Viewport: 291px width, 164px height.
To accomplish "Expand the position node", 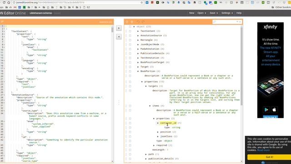I will pos(158,132).
